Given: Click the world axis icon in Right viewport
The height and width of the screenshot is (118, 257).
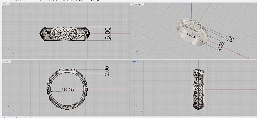Looking at the screenshot, I should coord(138,109).
